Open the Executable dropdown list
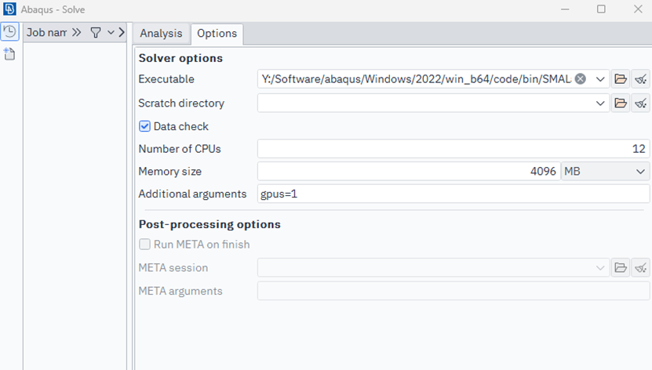 [600, 79]
